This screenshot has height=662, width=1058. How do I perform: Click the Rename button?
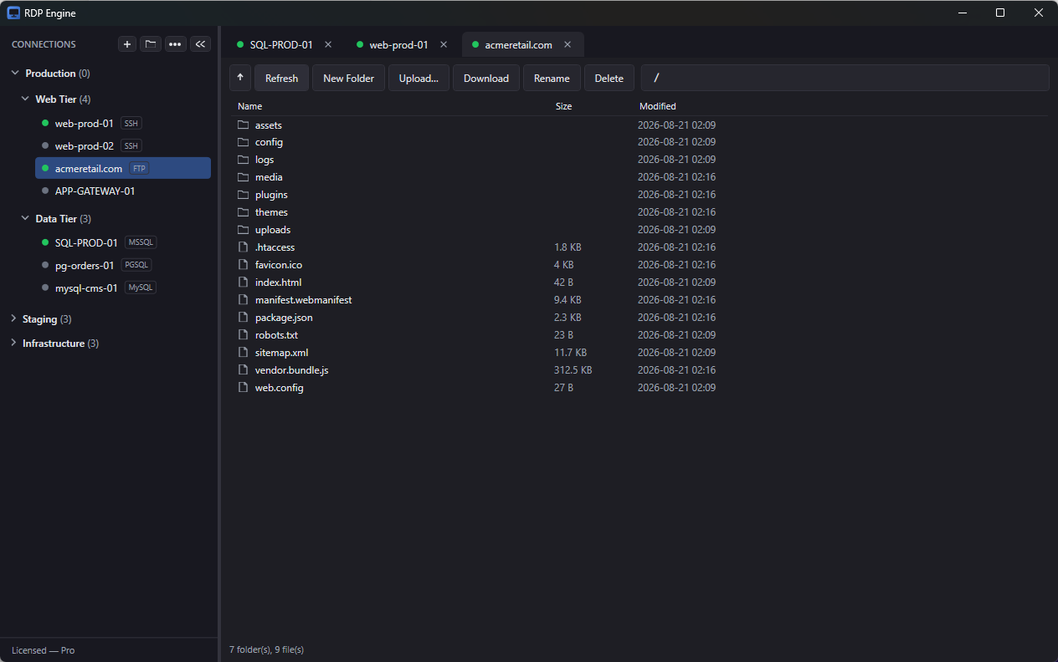point(552,78)
